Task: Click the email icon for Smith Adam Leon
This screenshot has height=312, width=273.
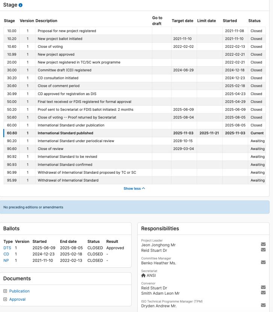Action: (x=263, y=292)
